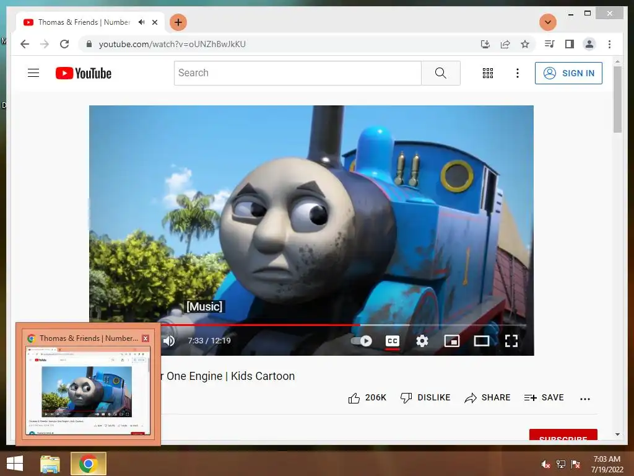Viewport: 634px width, 476px height.
Task: Click the SIGN IN button
Action: (568, 73)
